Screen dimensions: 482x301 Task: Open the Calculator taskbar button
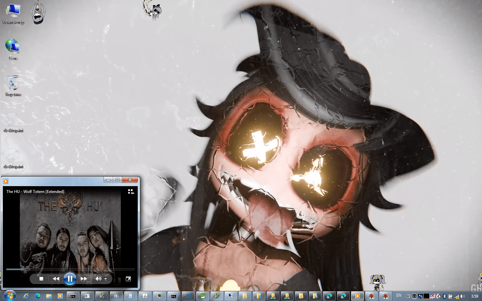click(131, 296)
